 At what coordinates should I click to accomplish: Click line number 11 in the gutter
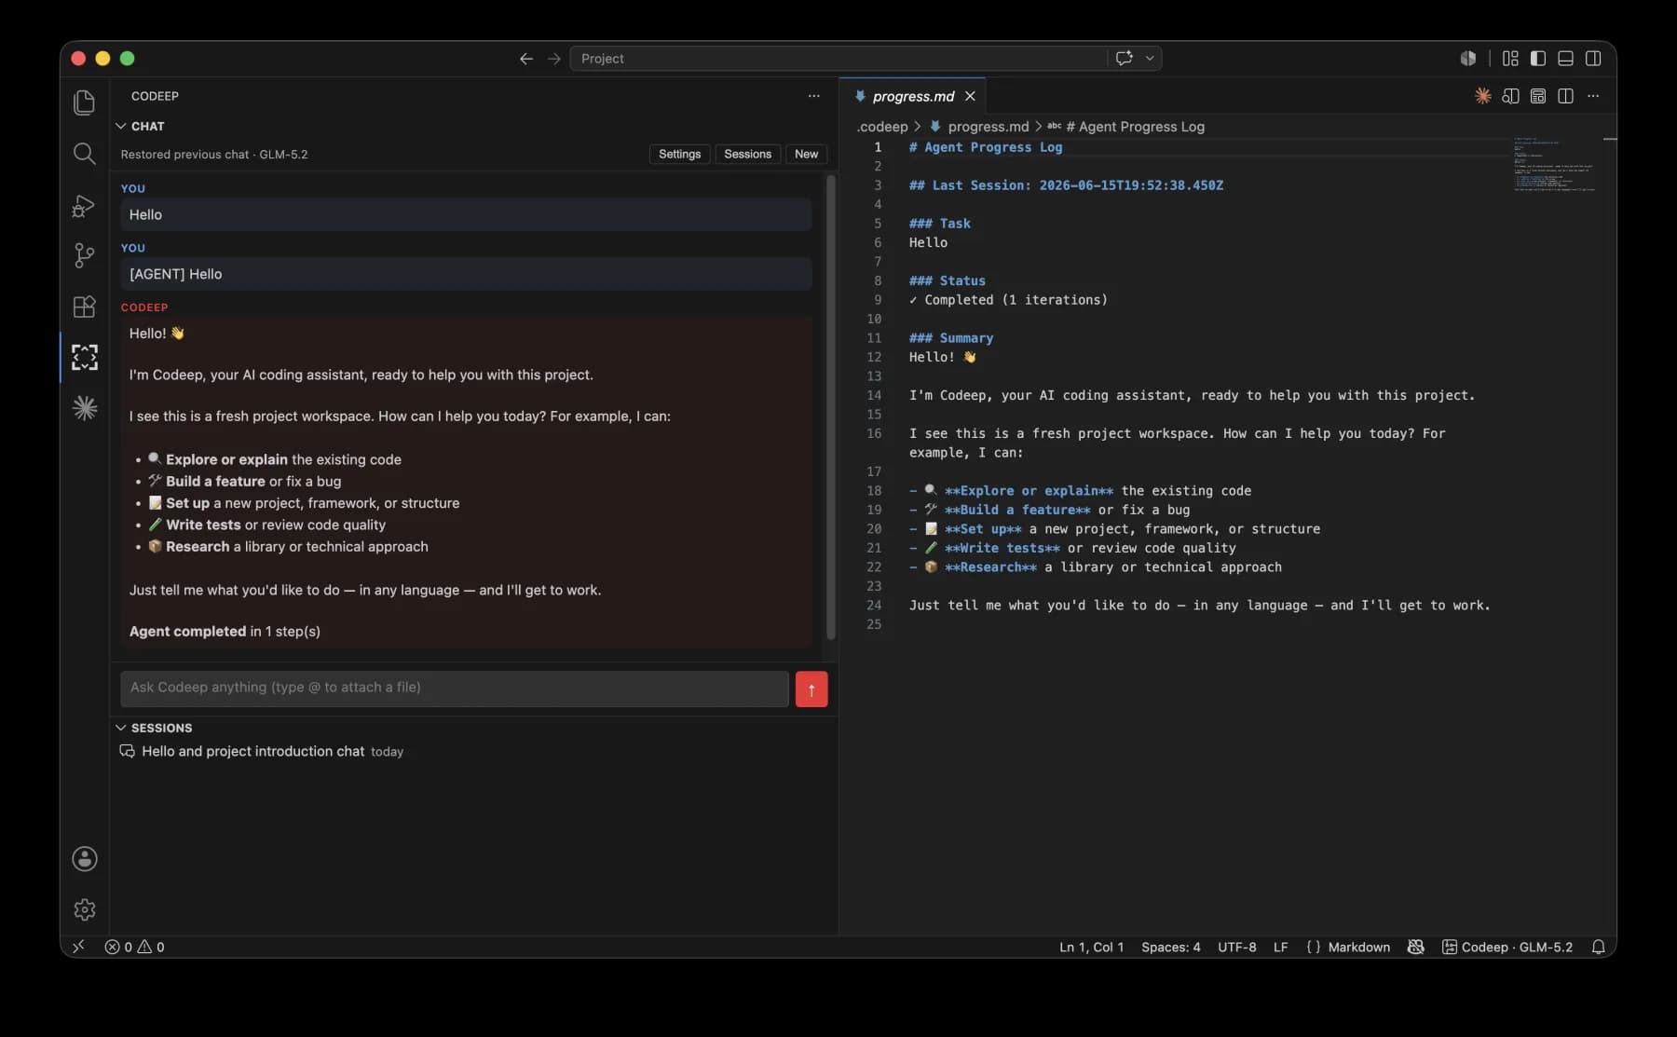tap(874, 338)
